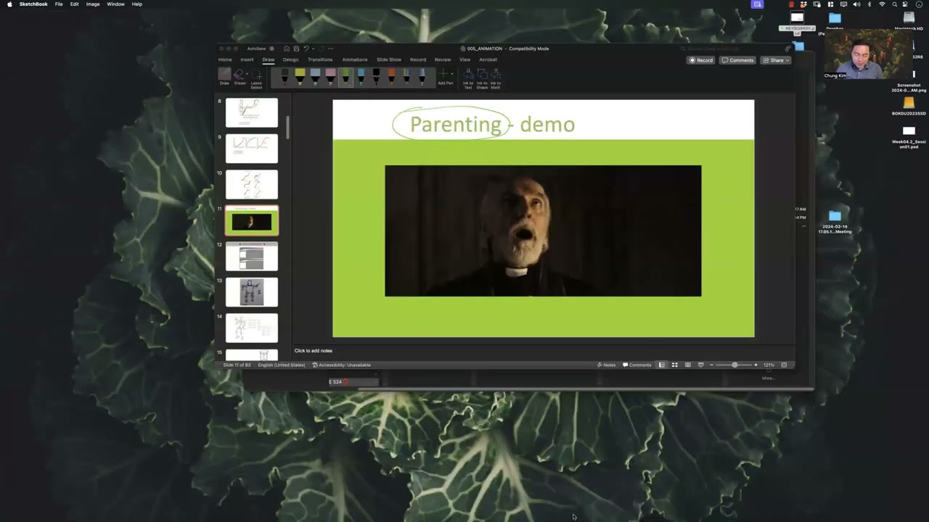929x522 pixels.
Task: Open the Share dropdown button
Action: (775, 60)
